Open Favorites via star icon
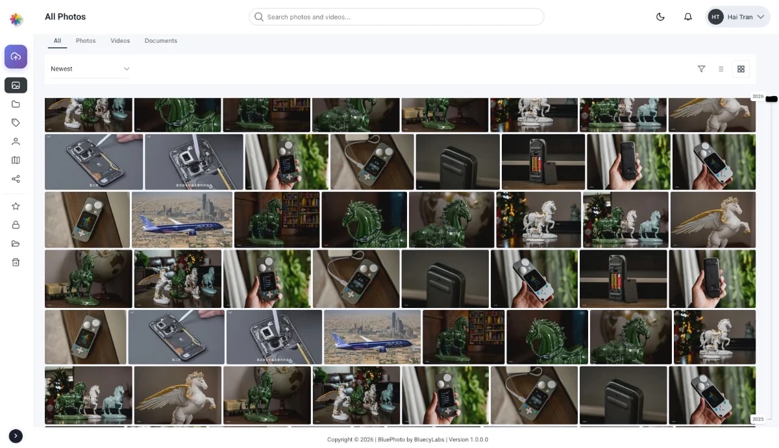 [x=16, y=206]
